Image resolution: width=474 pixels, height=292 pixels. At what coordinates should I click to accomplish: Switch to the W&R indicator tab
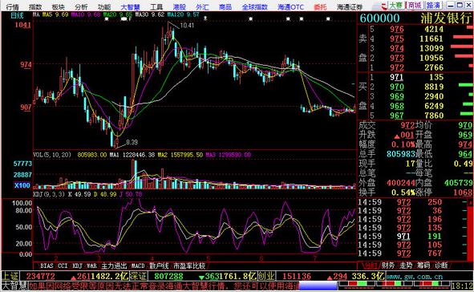(91, 266)
